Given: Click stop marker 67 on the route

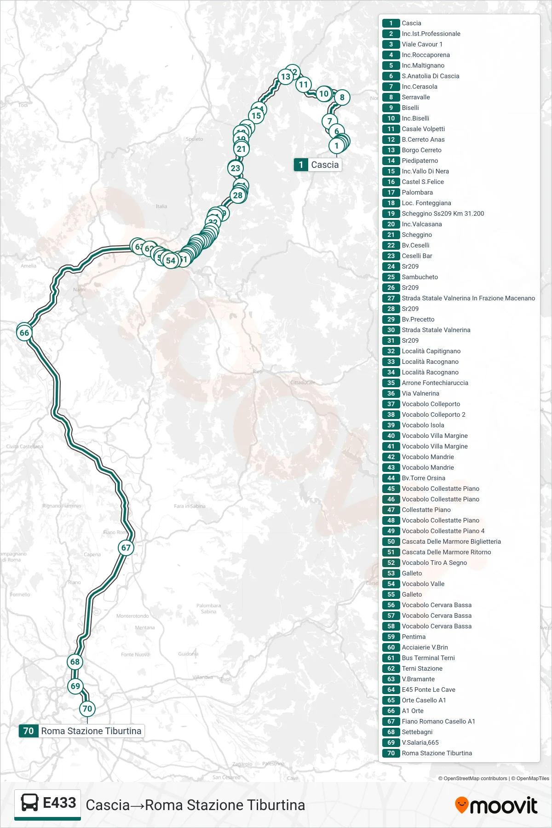Looking at the screenshot, I should point(126,547).
